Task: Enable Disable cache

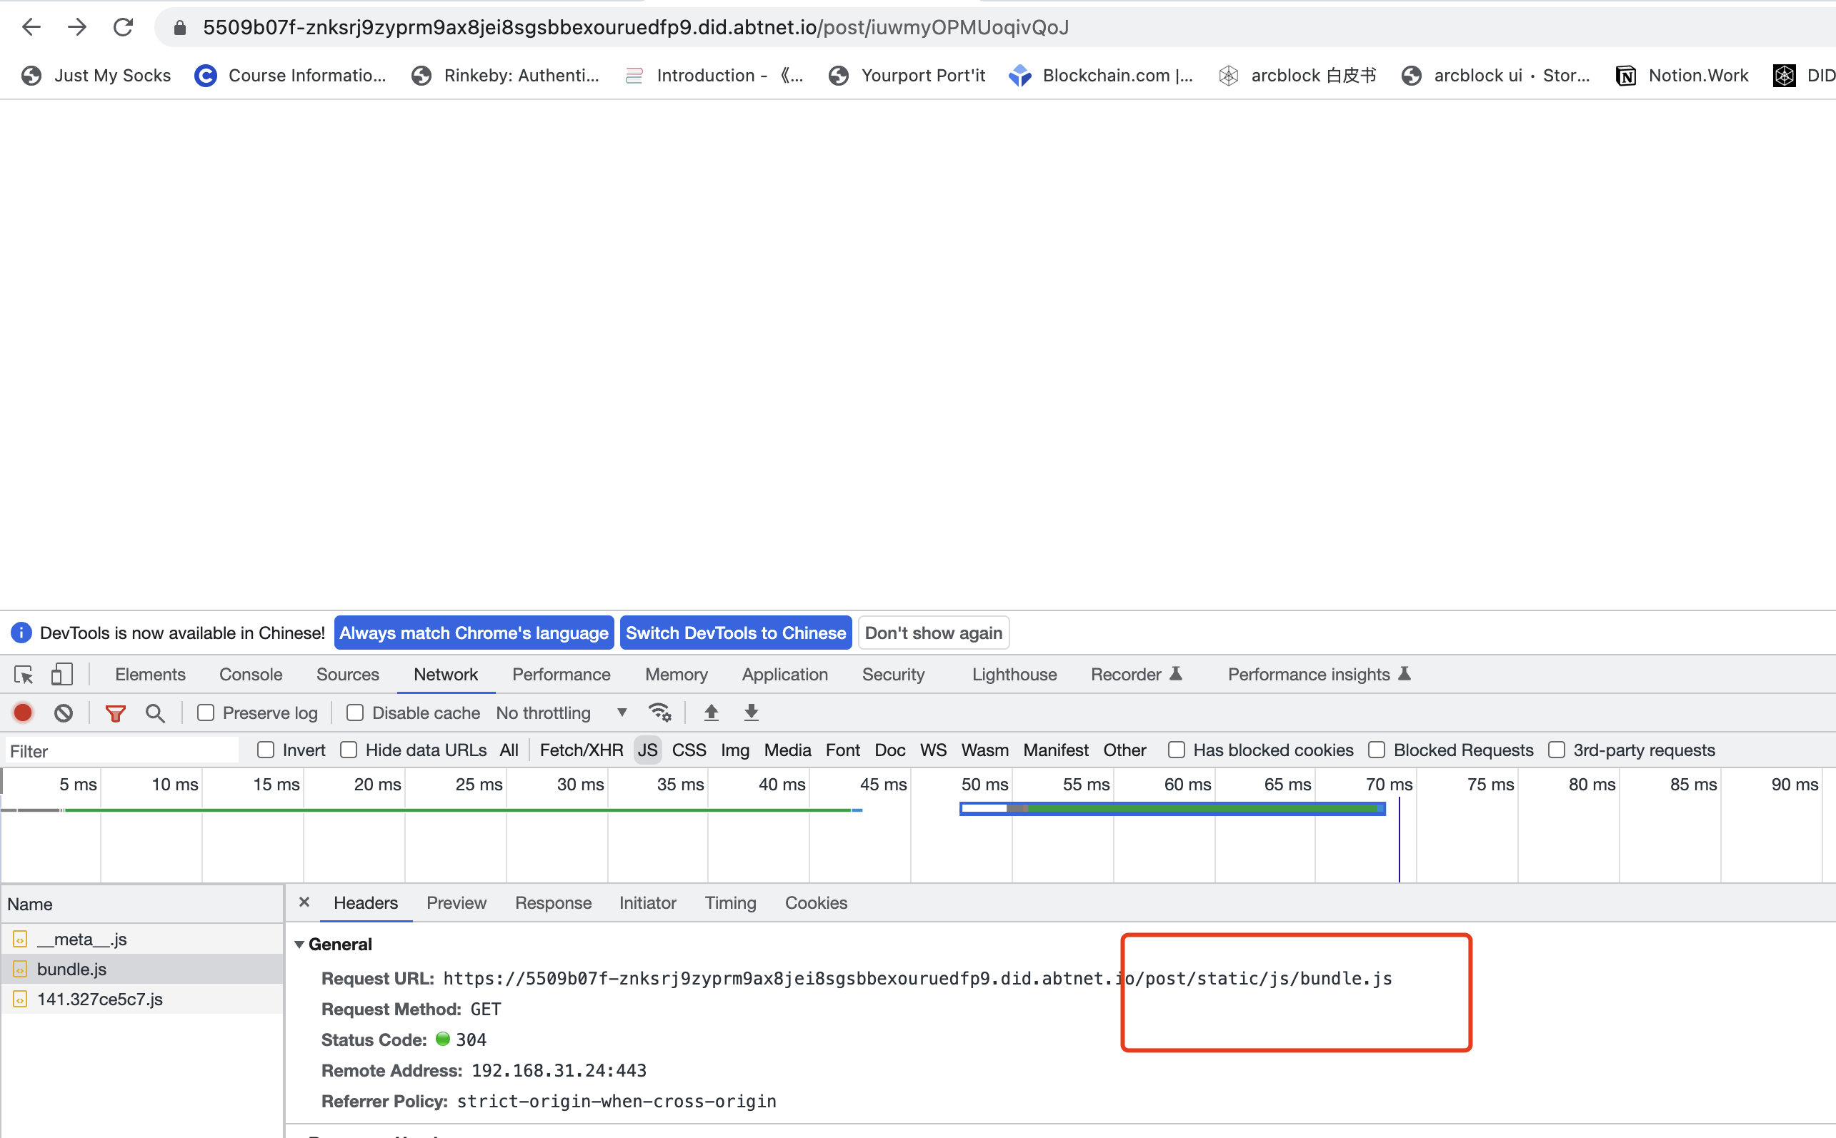Action: pos(352,712)
